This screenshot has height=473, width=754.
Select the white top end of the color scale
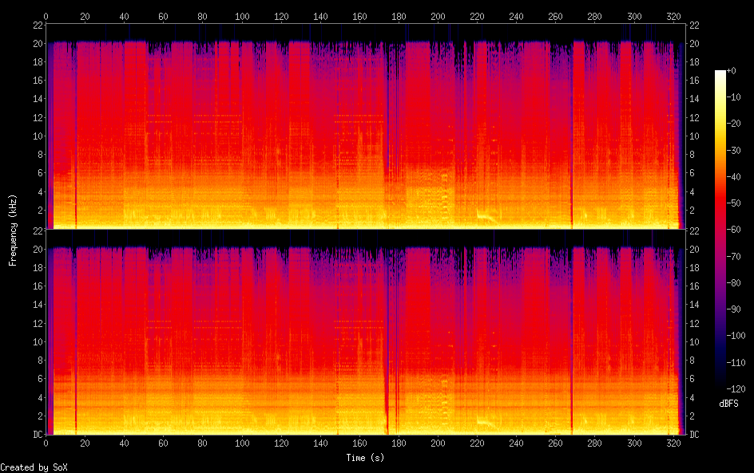coord(720,73)
